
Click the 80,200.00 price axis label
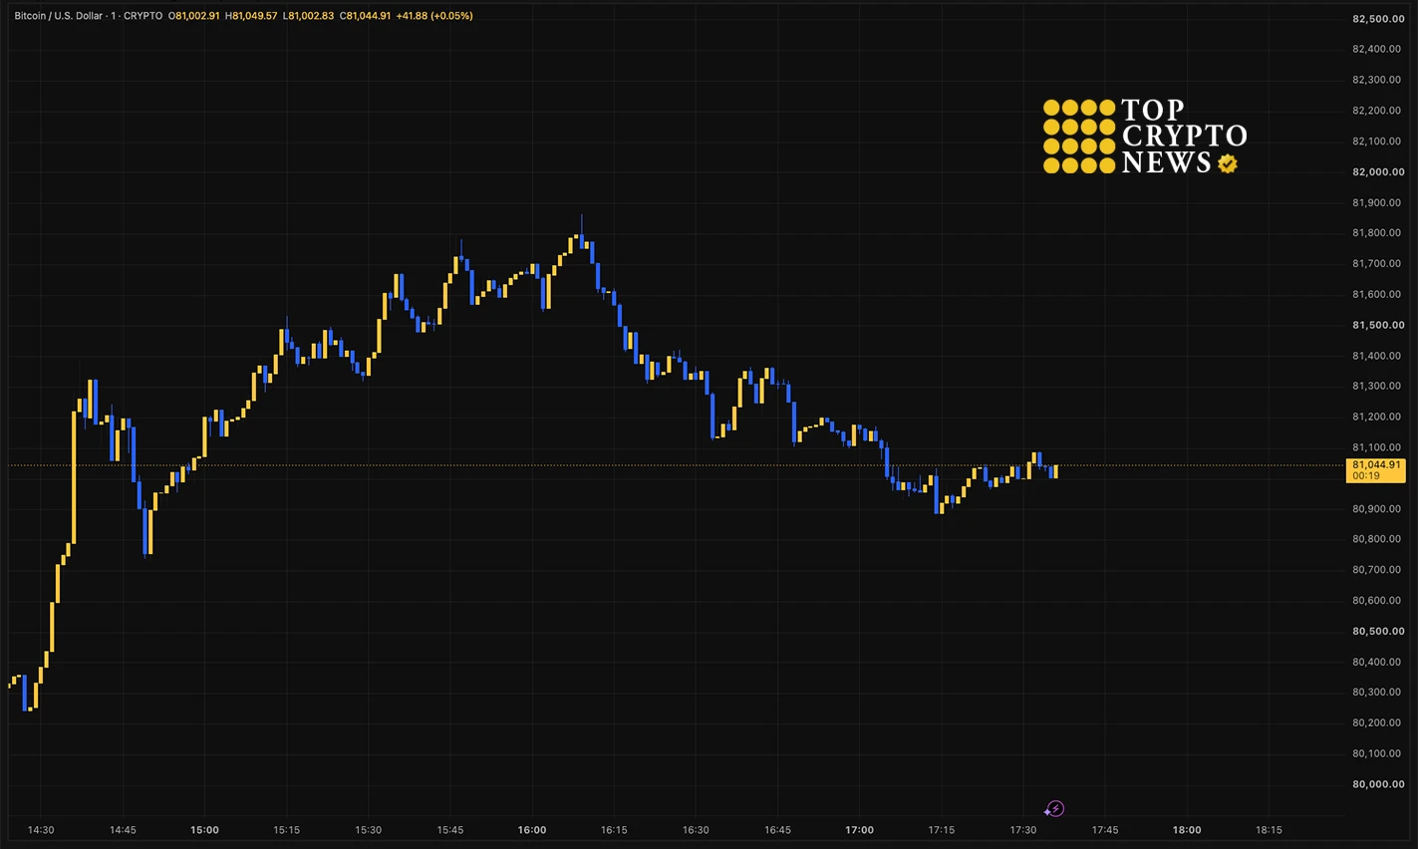[x=1378, y=722]
